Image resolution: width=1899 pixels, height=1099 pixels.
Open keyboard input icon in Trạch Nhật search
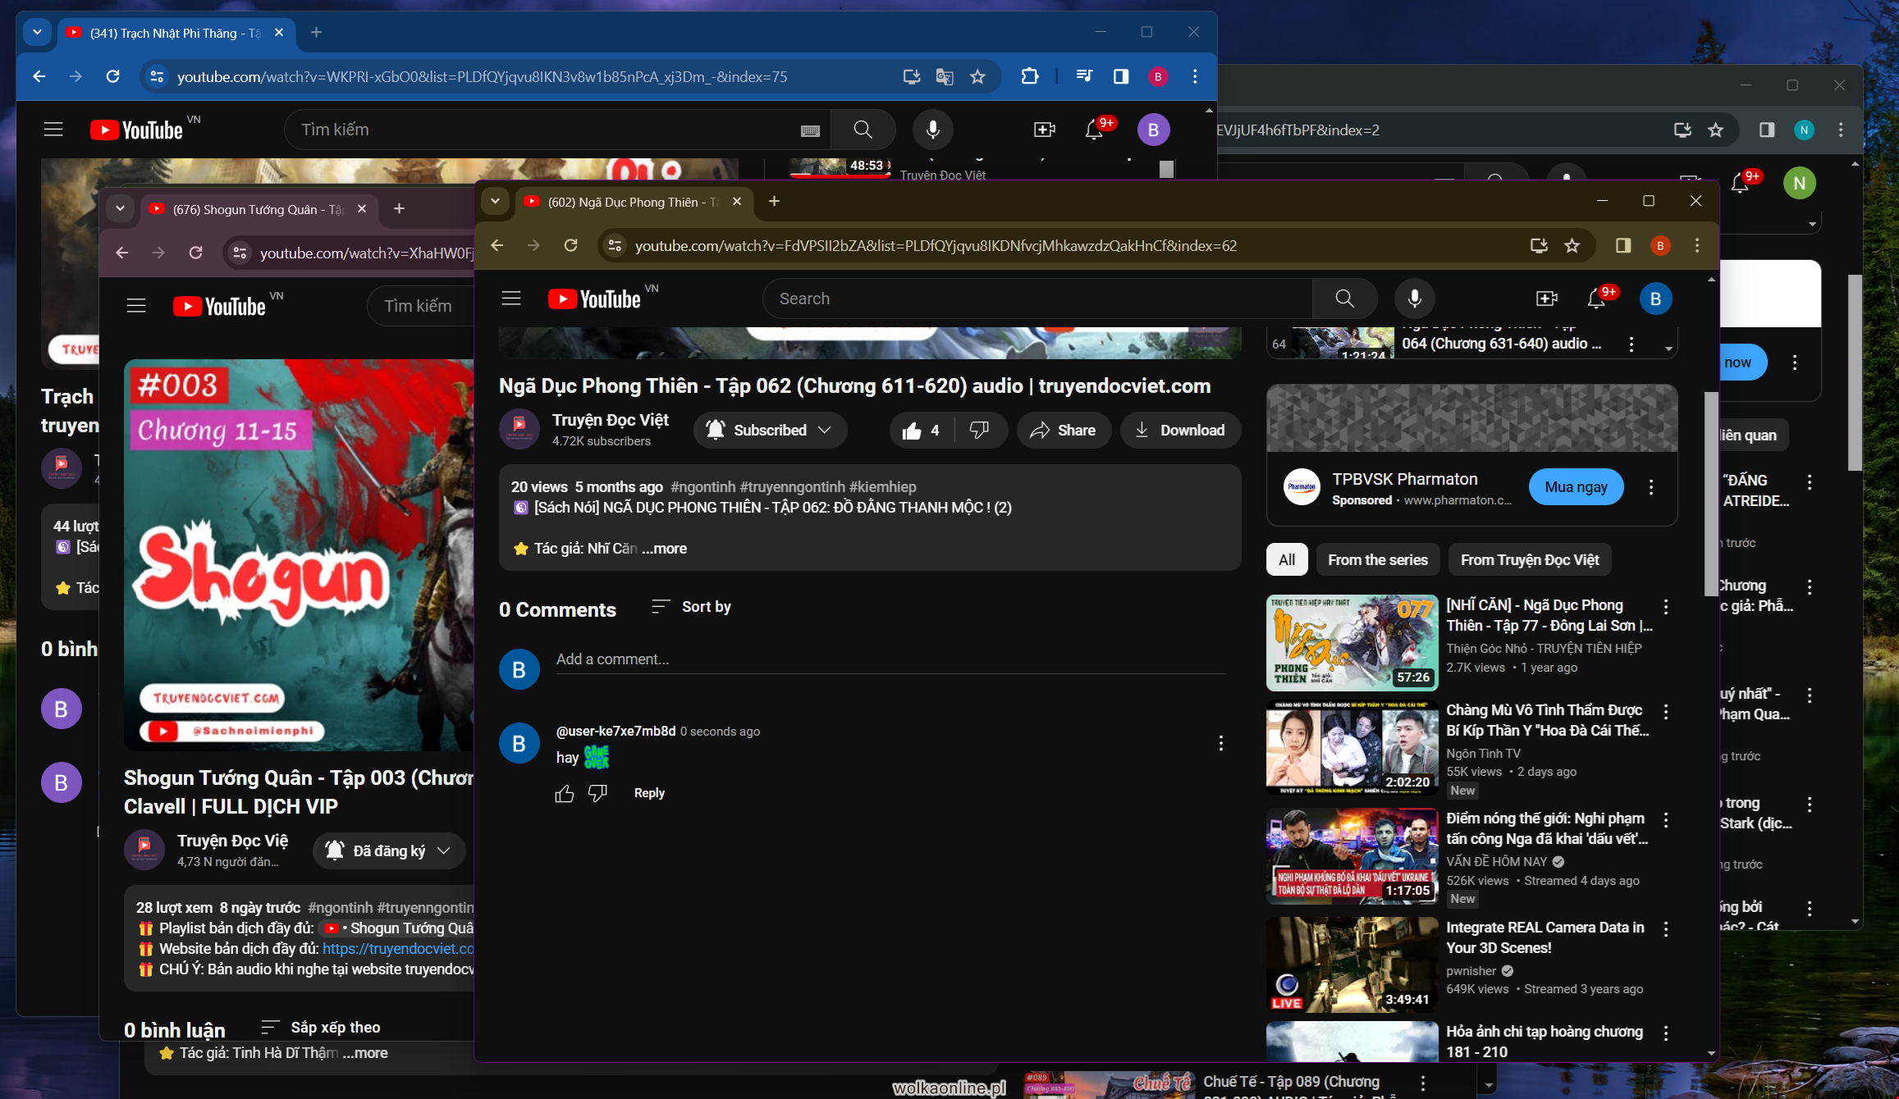[810, 130]
